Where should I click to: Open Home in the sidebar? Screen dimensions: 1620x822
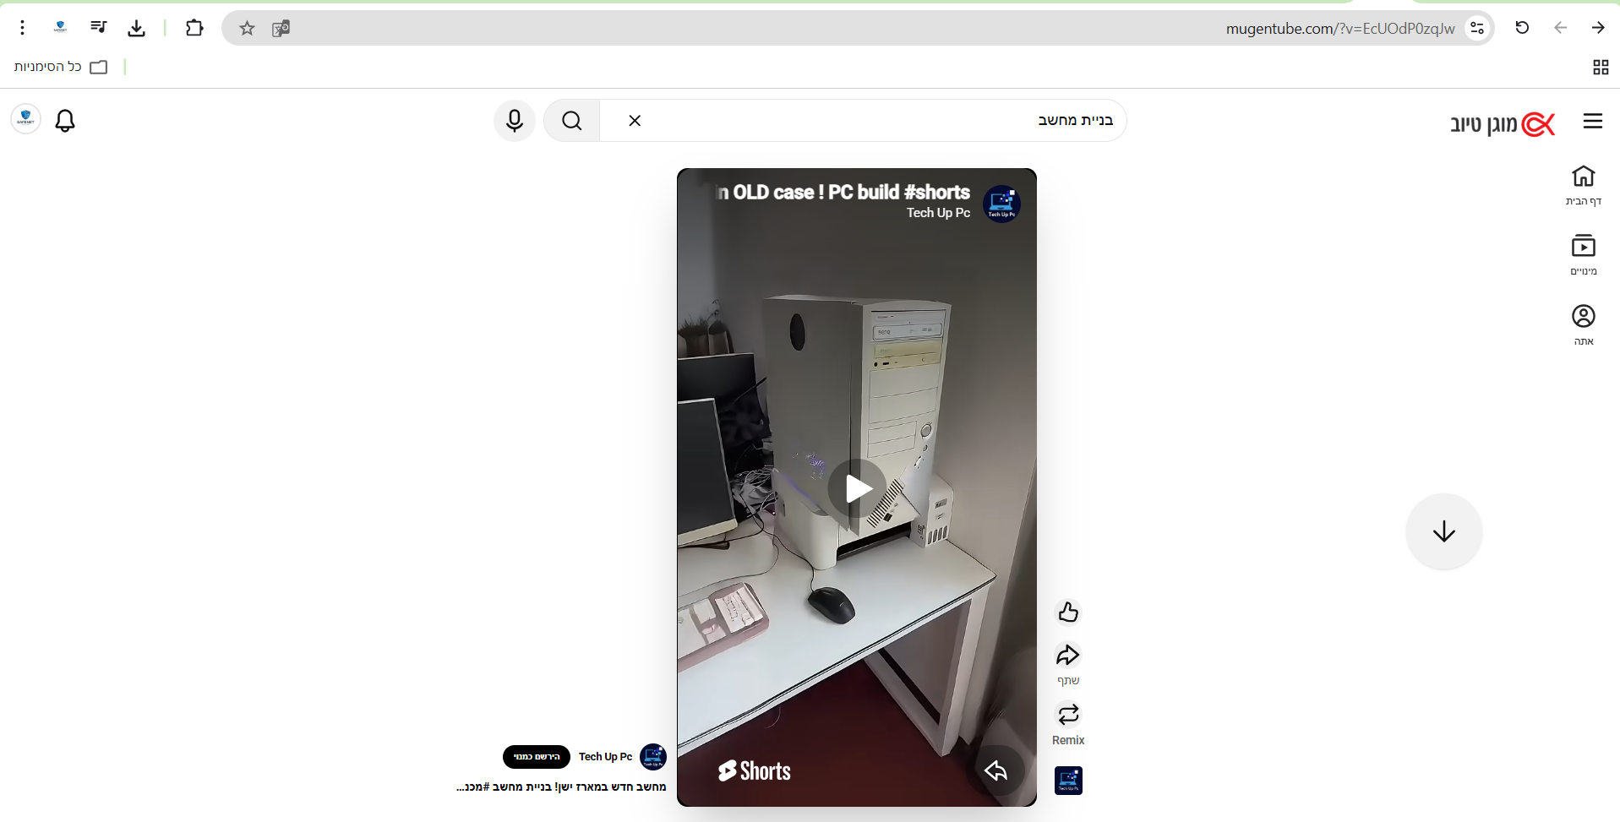1583,185
